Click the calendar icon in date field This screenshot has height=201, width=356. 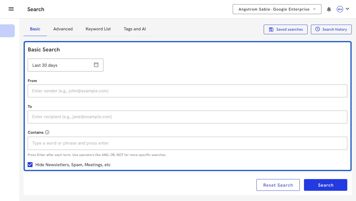tap(96, 65)
